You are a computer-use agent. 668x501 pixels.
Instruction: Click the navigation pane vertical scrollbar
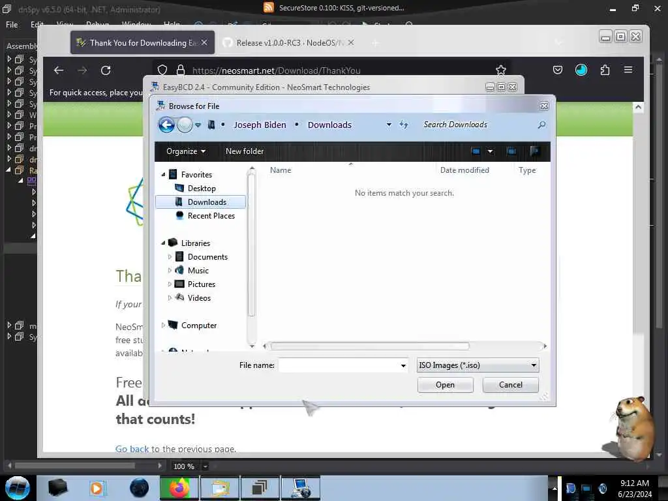251,245
